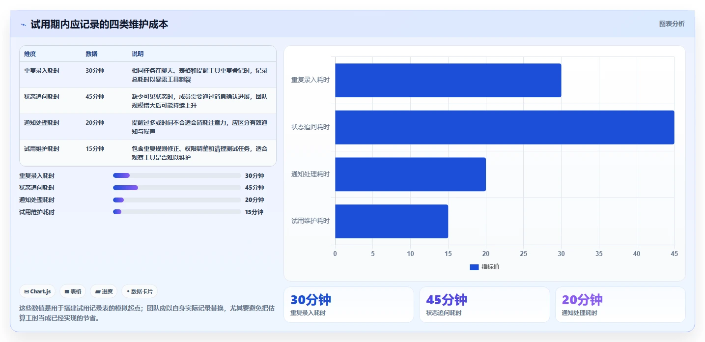The height and width of the screenshot is (342, 705).
Task: Click the 图表分析 label in the header
Action: 672,24
